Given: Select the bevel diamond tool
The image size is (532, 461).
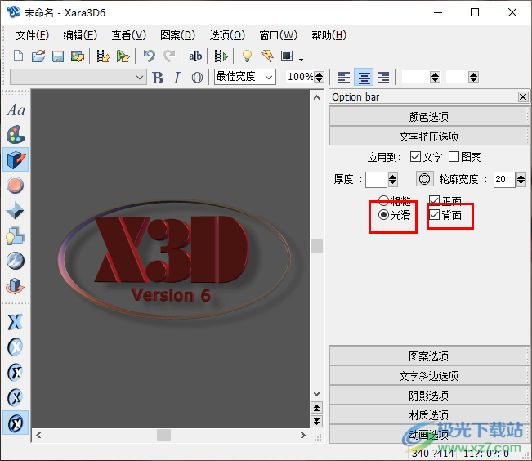Looking at the screenshot, I should tap(16, 210).
